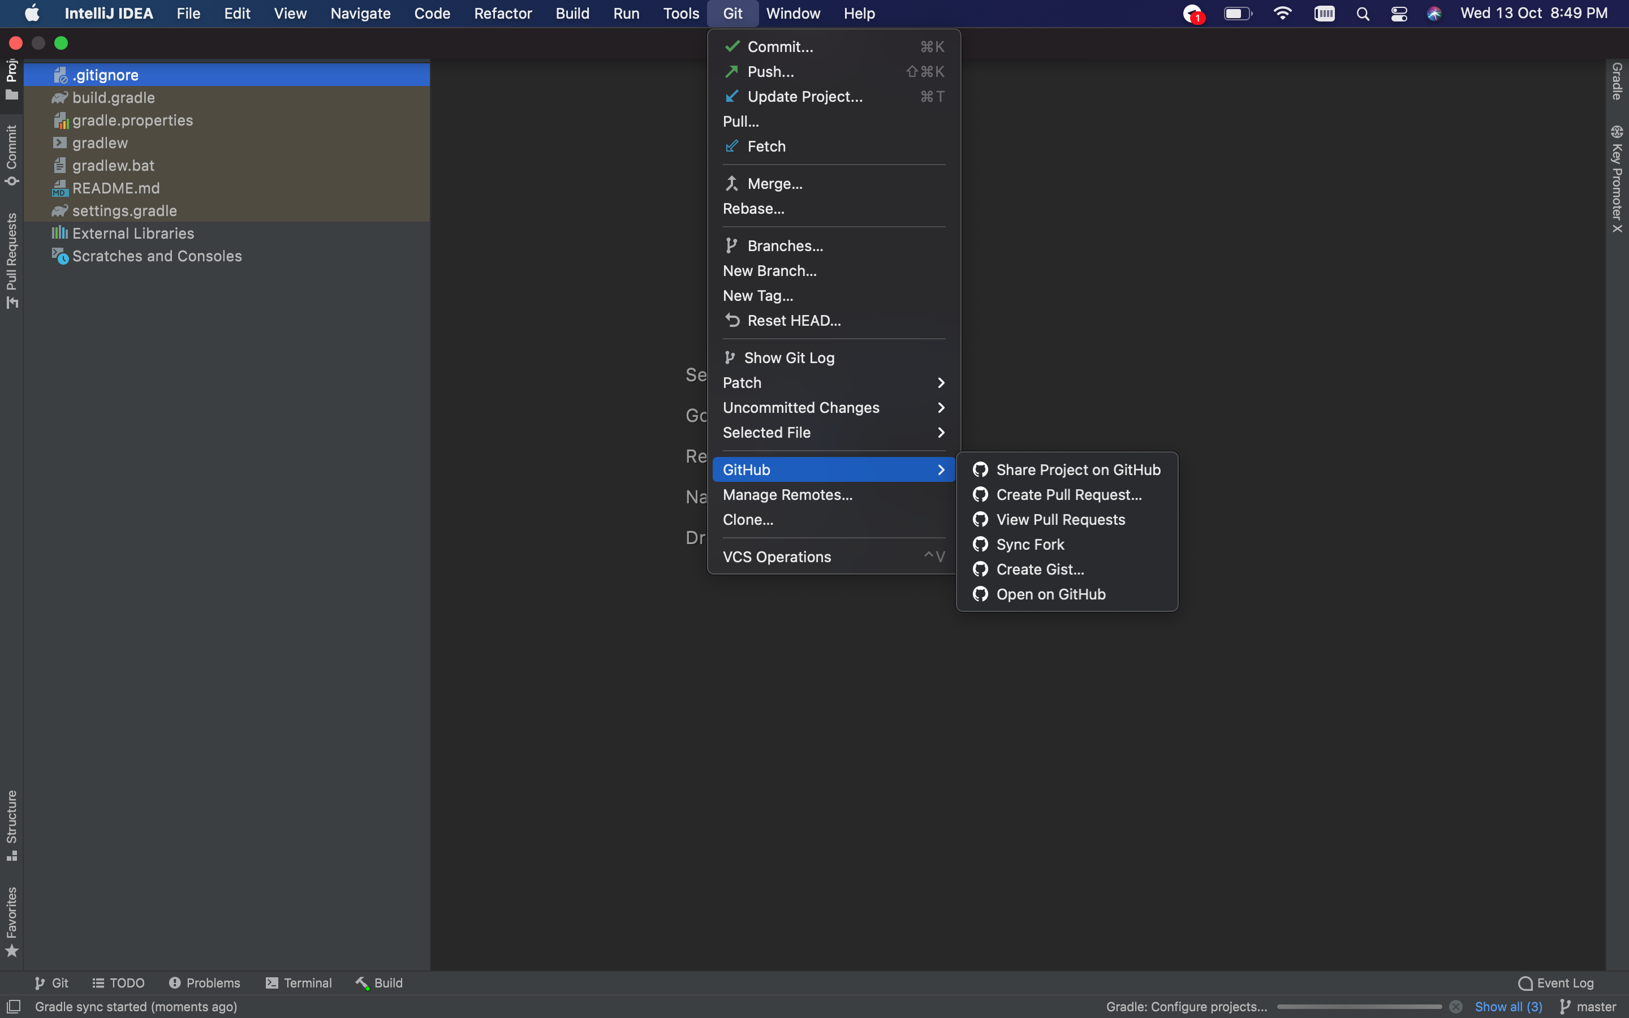The height and width of the screenshot is (1018, 1629).
Task: Click the Gradle configure progress bar
Action: [x=1359, y=1007]
